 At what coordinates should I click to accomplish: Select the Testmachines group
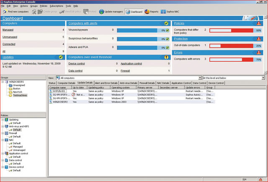(x=20, y=95)
